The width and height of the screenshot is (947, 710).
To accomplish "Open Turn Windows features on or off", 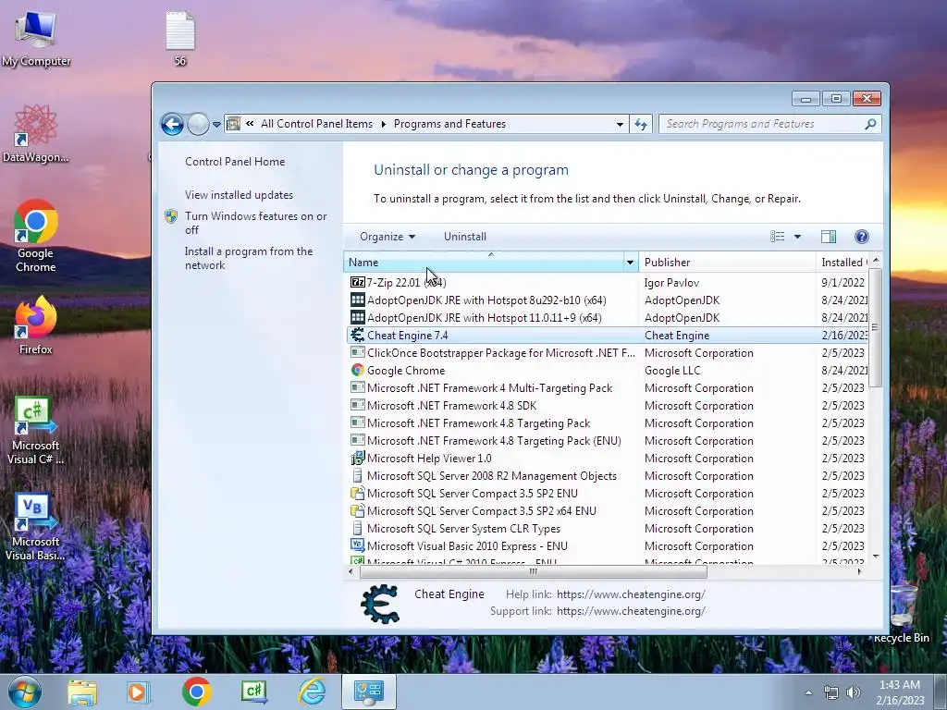I will click(255, 223).
